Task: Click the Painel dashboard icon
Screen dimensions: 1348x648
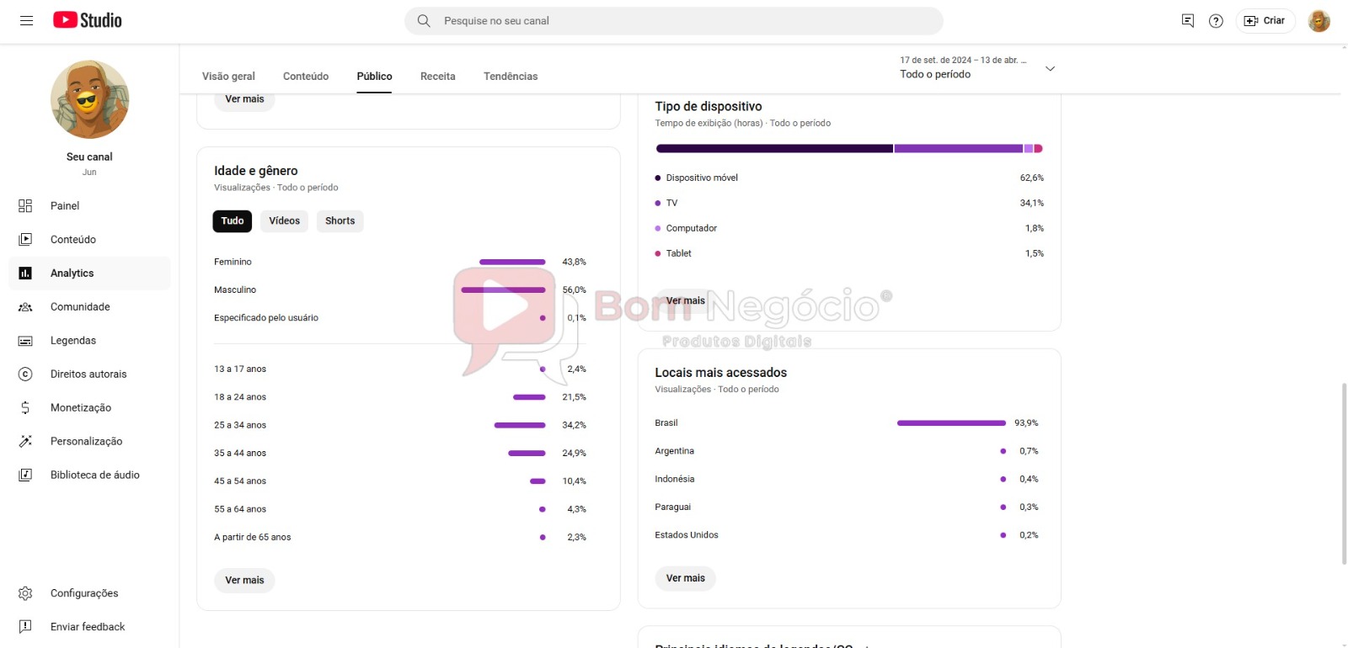Action: (x=25, y=206)
